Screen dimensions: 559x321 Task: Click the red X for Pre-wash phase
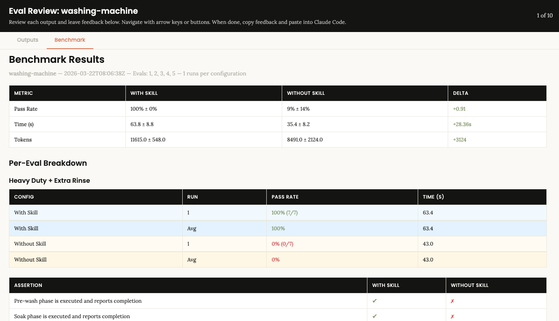point(452,301)
